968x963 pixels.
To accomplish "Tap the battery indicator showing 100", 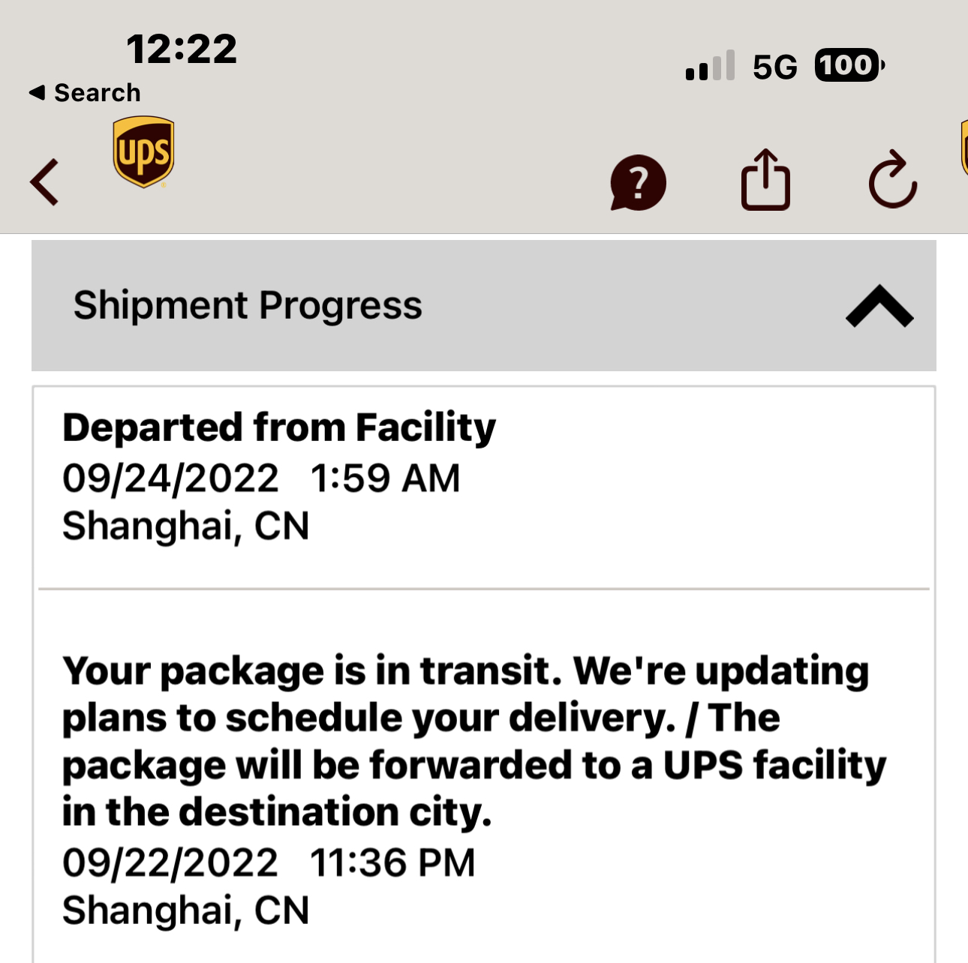I will [x=848, y=66].
